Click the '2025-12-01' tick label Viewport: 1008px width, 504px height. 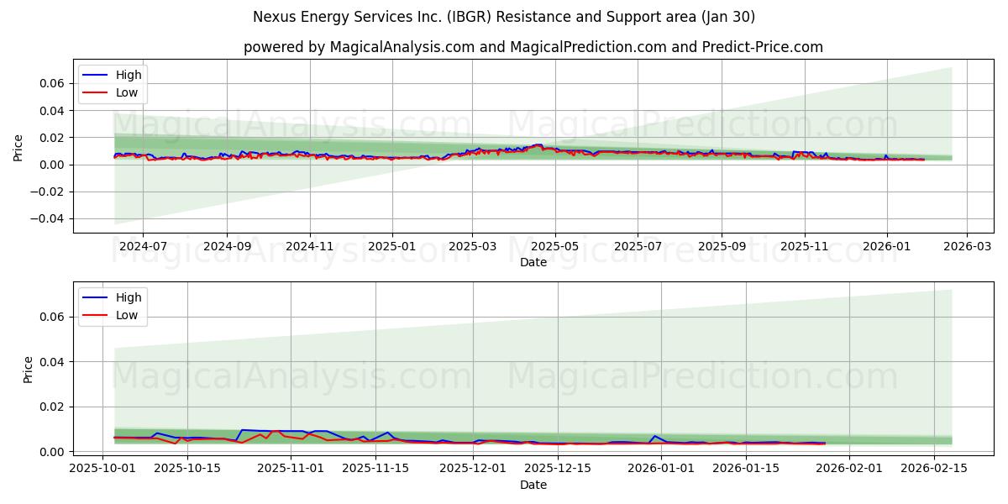[x=472, y=470]
